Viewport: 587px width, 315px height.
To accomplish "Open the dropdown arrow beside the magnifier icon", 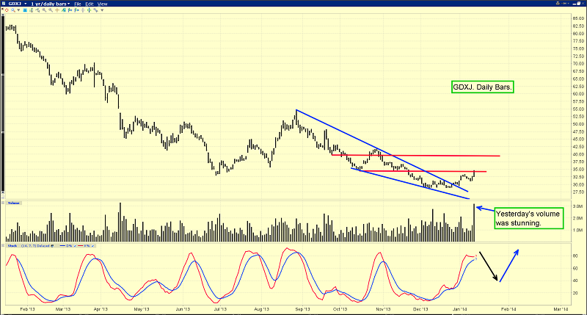I will click(x=18, y=10).
